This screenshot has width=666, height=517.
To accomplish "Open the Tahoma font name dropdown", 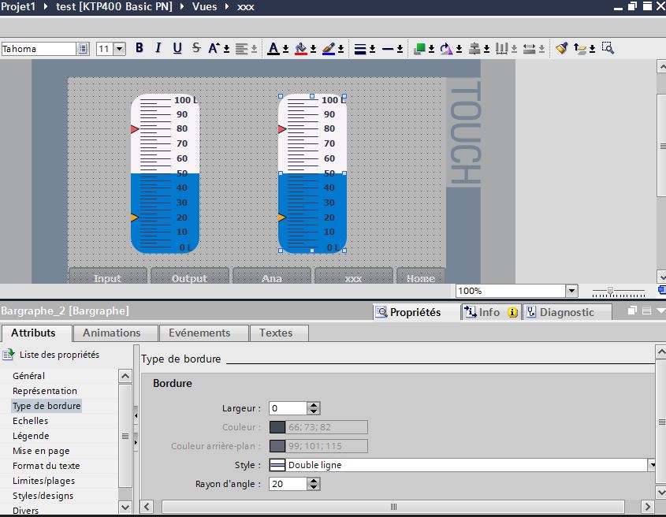I will click(x=83, y=49).
